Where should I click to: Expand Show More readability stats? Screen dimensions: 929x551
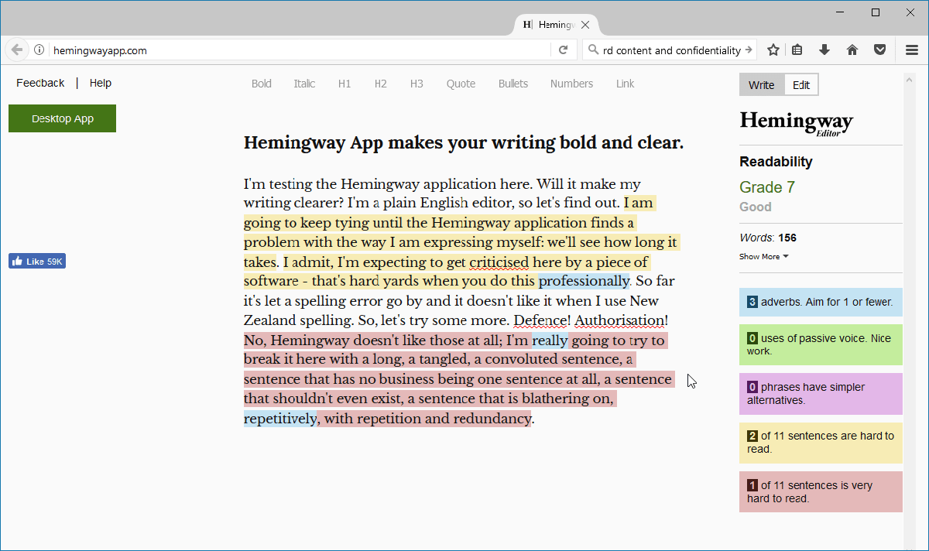(764, 257)
